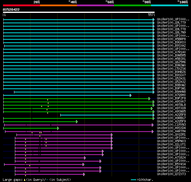
Task: Open hit UniRef100_A5BRP8
Action: click(171, 39)
